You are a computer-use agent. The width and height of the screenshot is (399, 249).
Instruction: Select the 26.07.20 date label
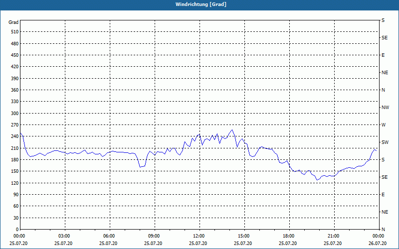click(x=378, y=244)
